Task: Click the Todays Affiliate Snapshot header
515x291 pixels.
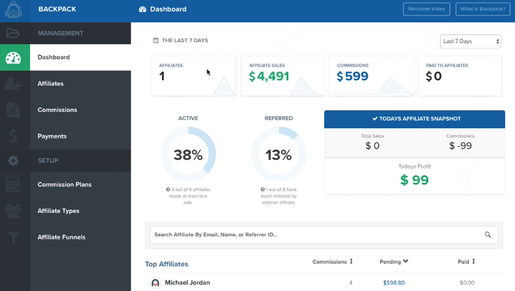Action: (x=414, y=119)
